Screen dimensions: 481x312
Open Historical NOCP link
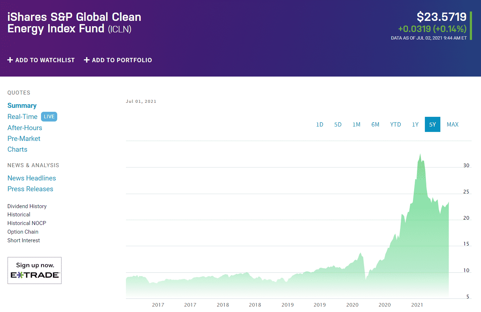(x=27, y=223)
